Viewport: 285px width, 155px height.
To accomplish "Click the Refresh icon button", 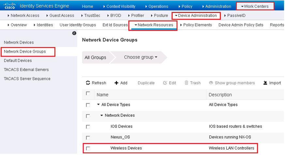I will click(88, 83).
